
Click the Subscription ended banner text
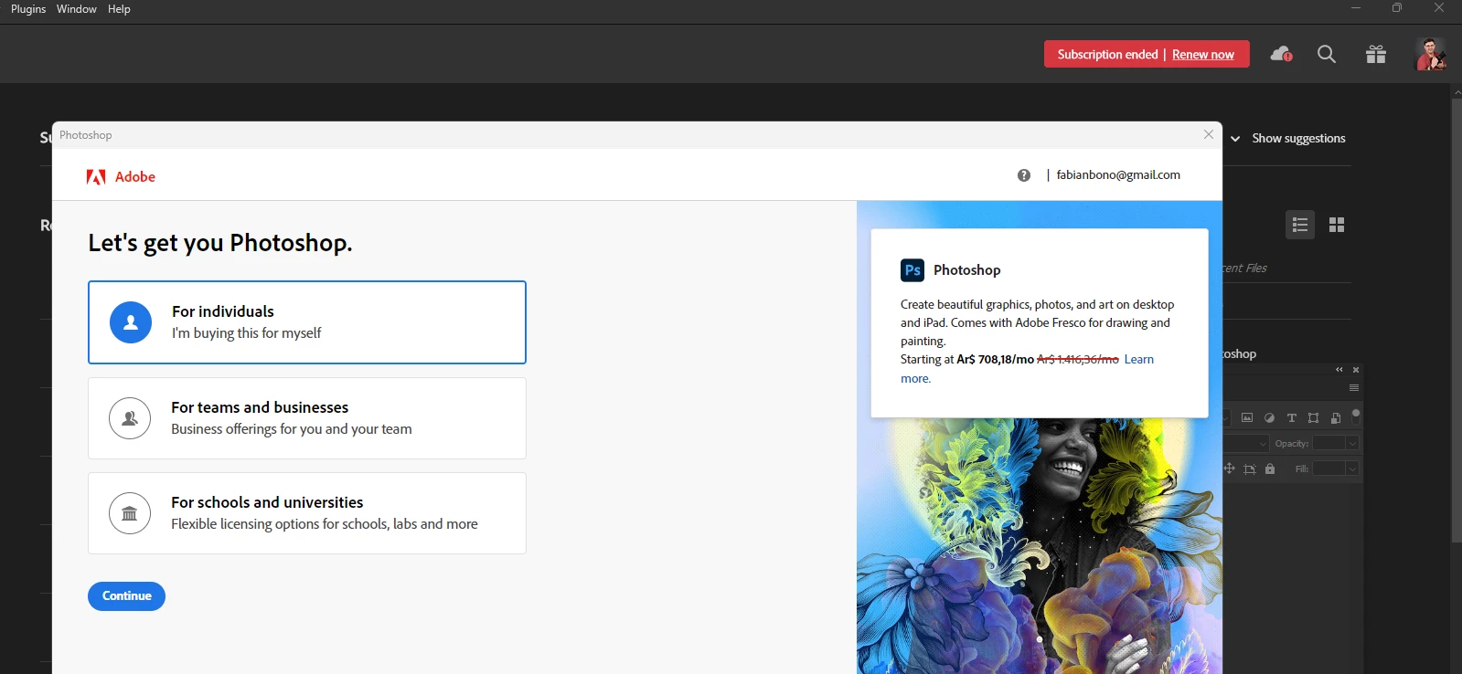(x=1108, y=55)
